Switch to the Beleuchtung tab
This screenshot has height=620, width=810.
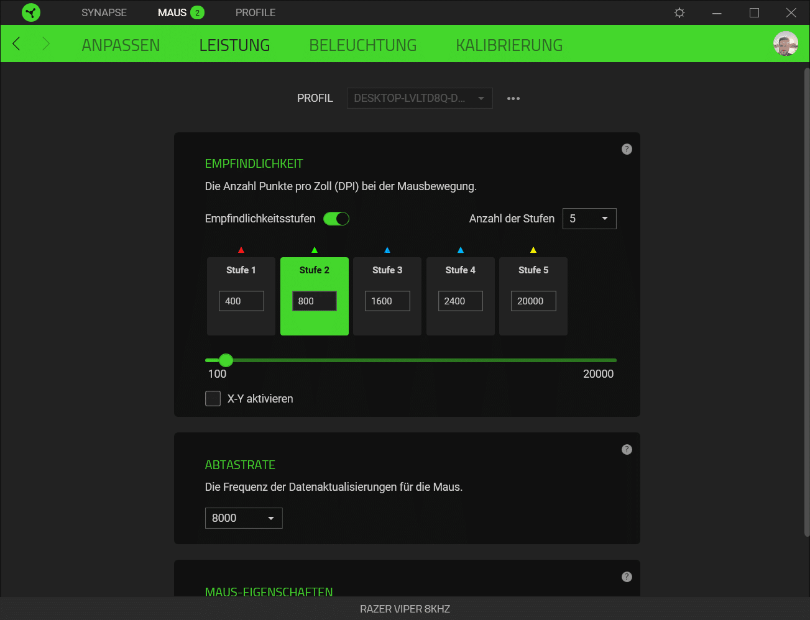(362, 45)
